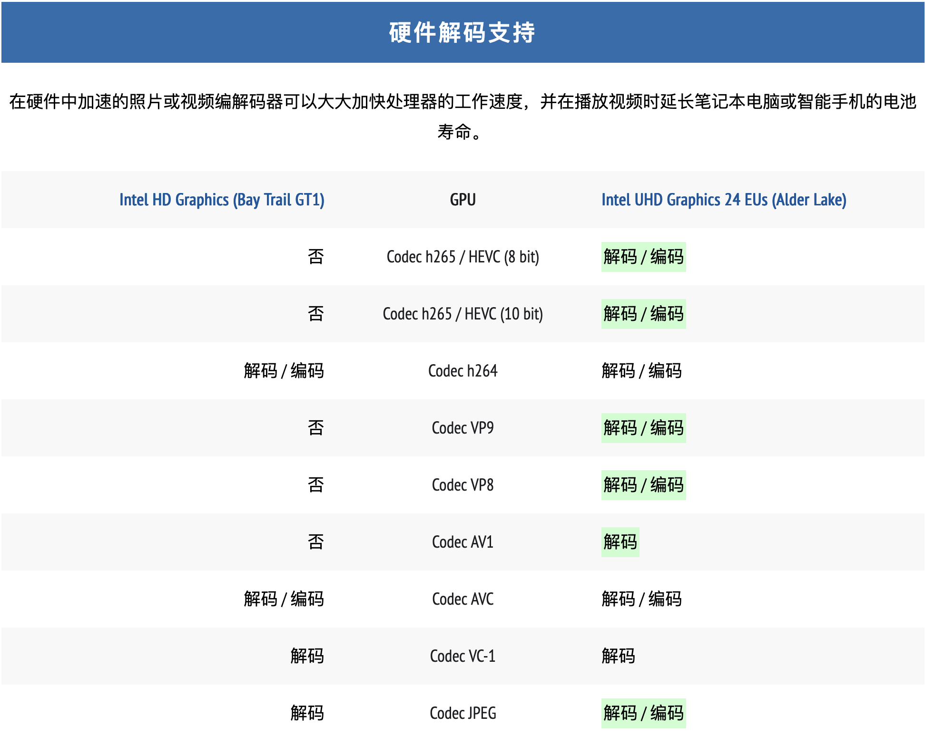
Task: Open the Intel HD Graphics (Bay Trail GT1) link
Action: 222,200
